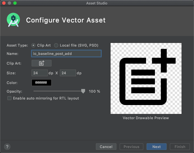194x153 pixels.
Task: Open the Clip Art icon picker
Action: tap(42, 63)
